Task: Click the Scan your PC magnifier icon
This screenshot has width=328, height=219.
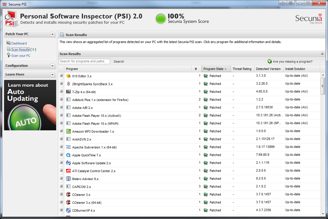Action: (8, 55)
